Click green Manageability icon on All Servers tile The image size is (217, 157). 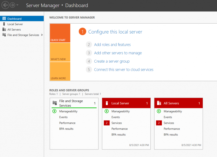pyautogui.click(x=159, y=111)
